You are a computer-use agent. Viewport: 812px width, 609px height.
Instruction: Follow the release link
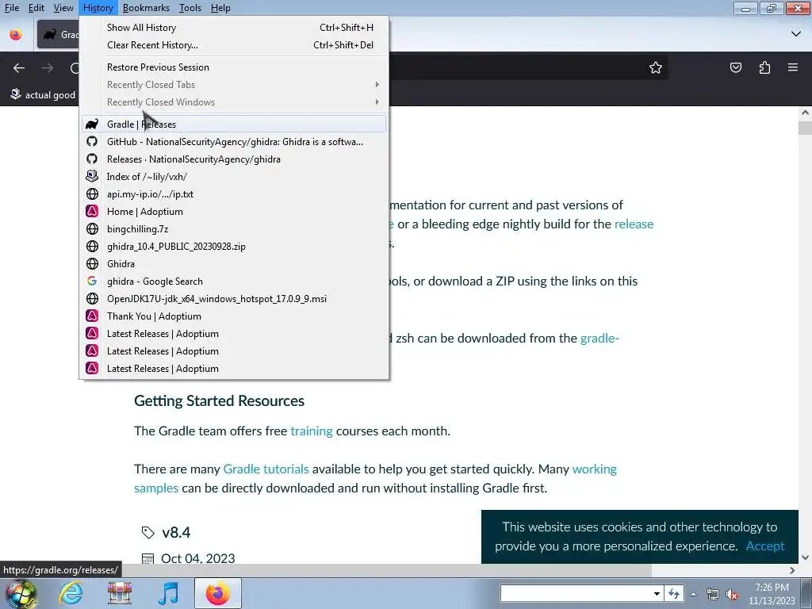pos(634,224)
